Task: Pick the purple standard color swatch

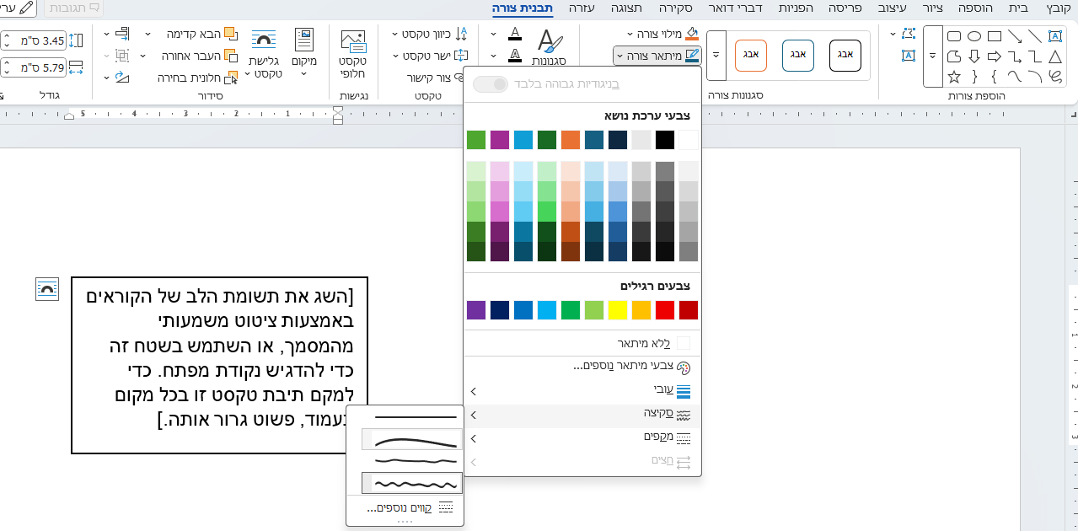Action: (476, 310)
